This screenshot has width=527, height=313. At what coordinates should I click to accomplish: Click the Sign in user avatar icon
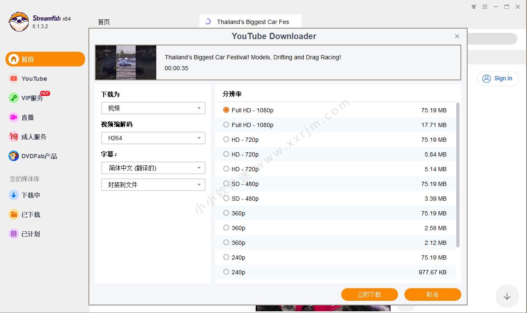(487, 79)
